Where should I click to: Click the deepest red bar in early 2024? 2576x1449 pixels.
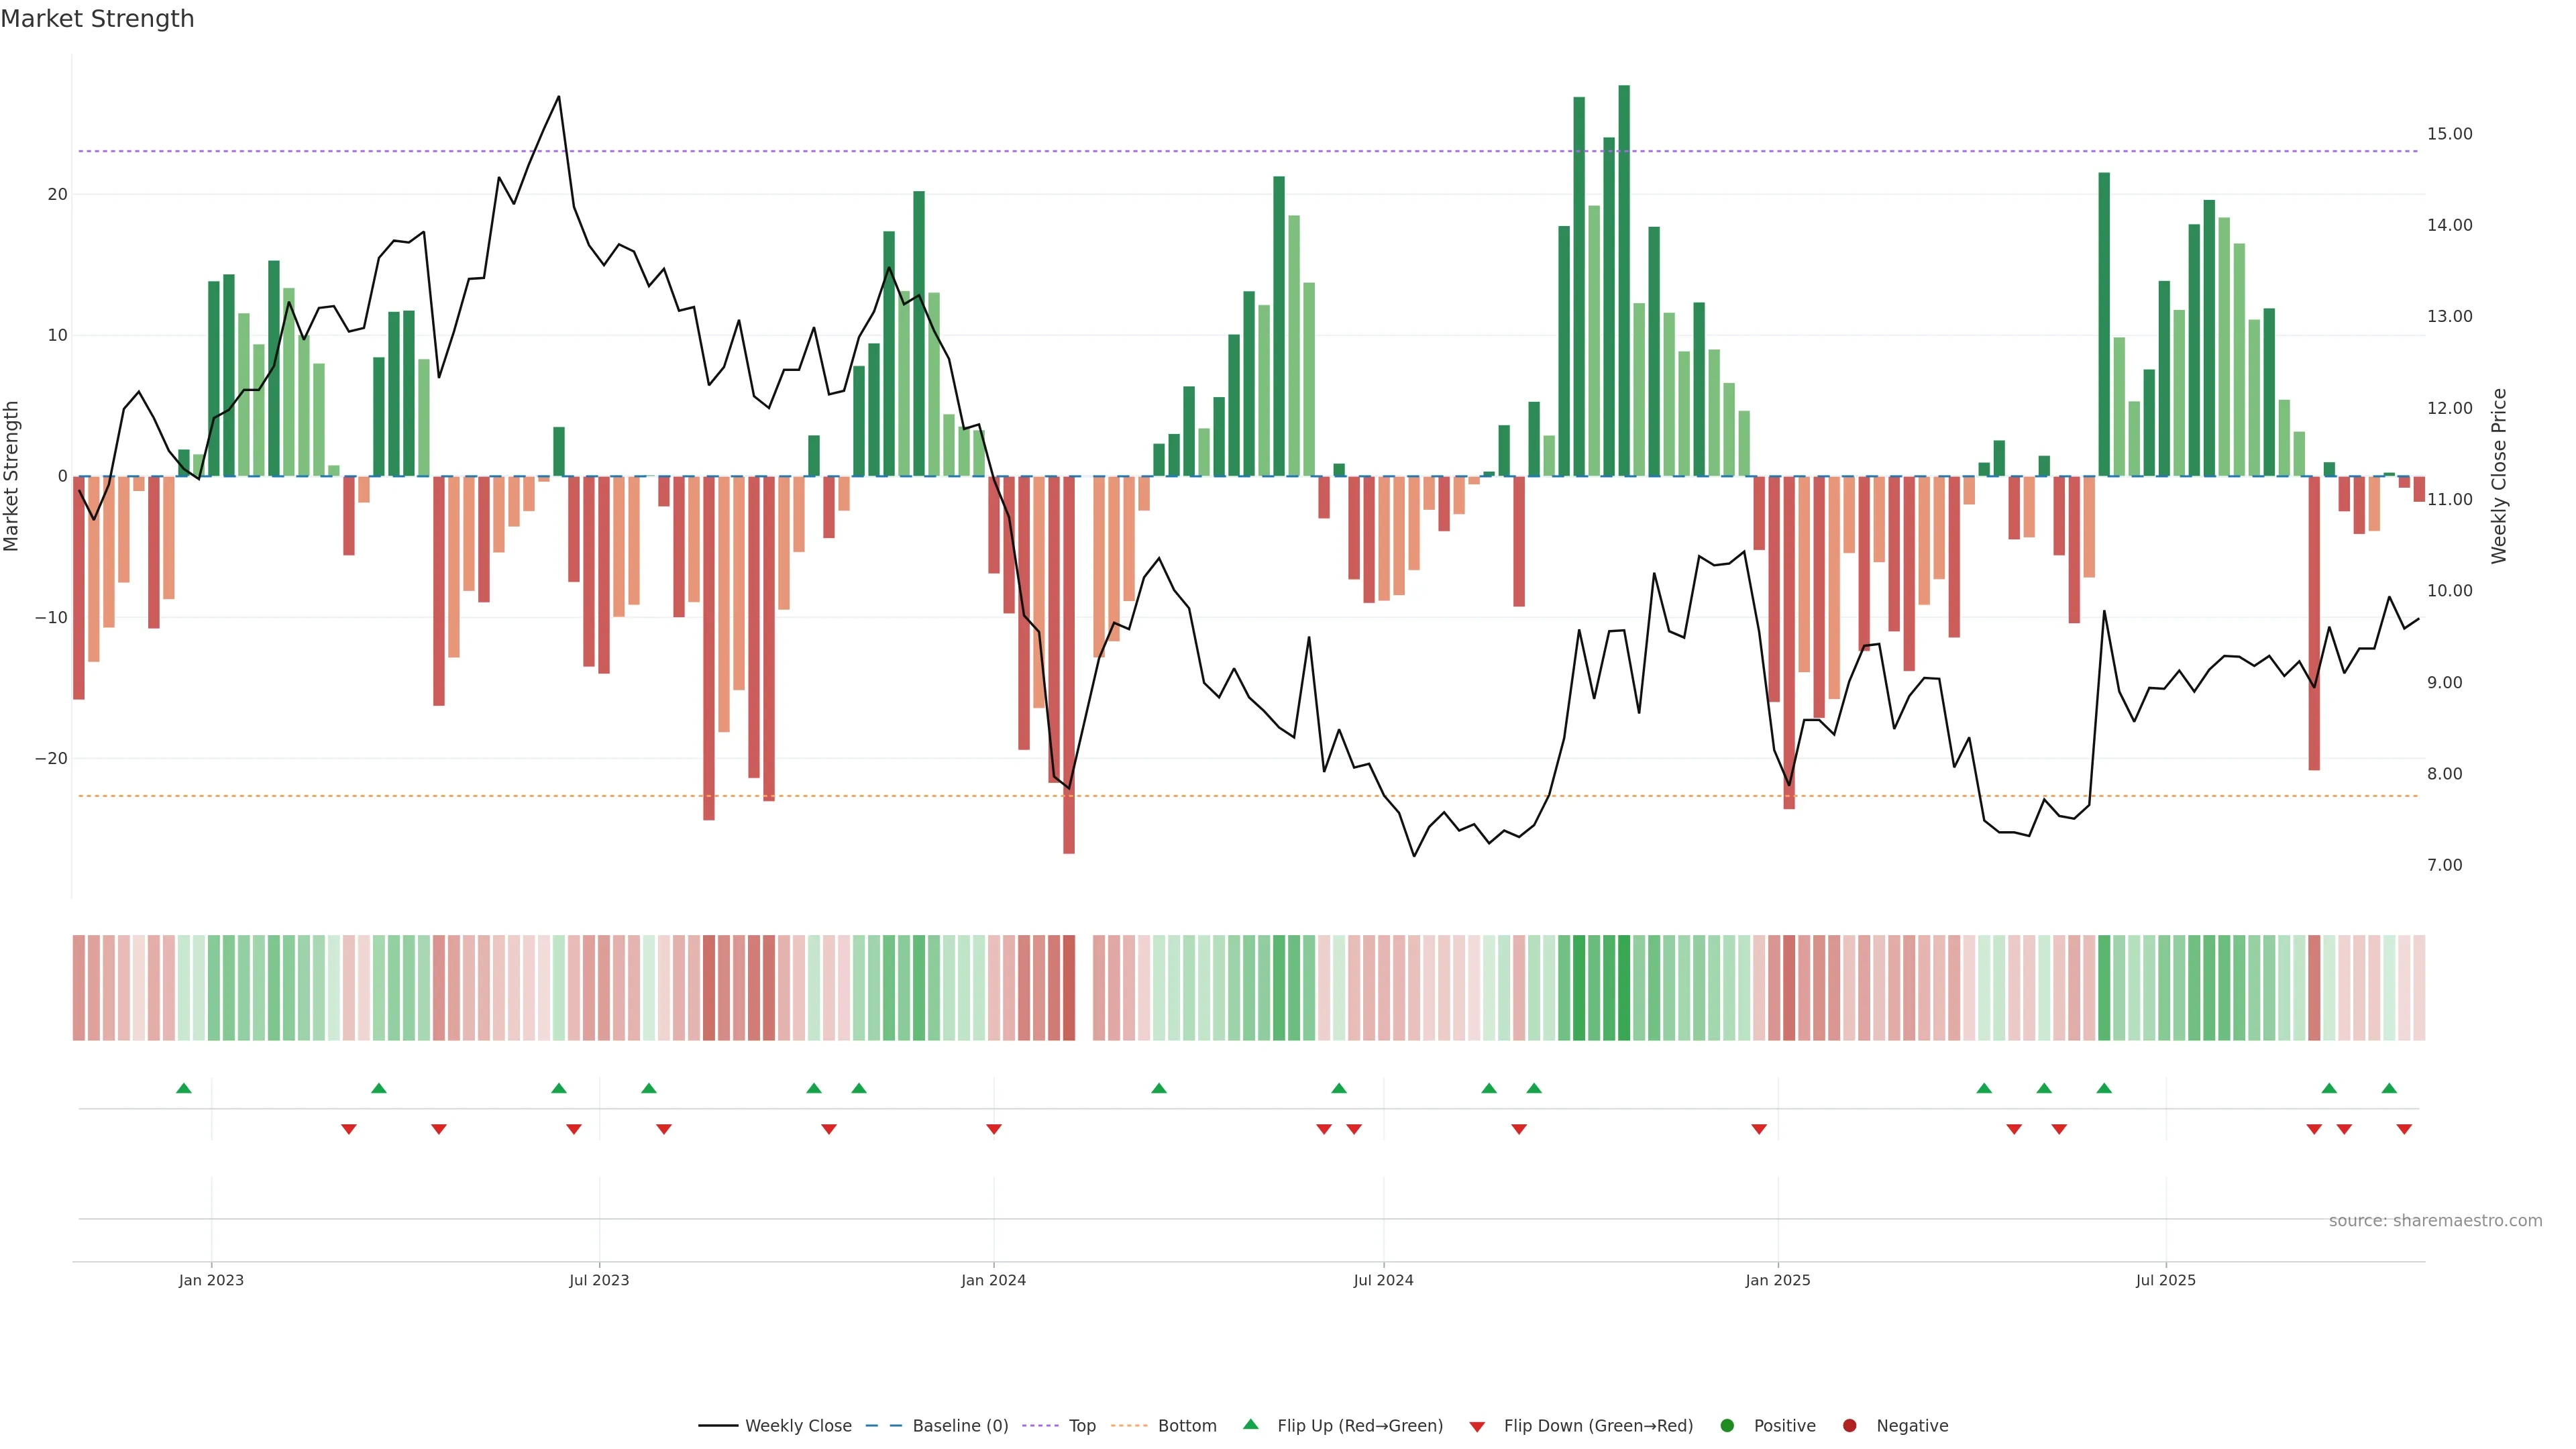coord(1069,665)
